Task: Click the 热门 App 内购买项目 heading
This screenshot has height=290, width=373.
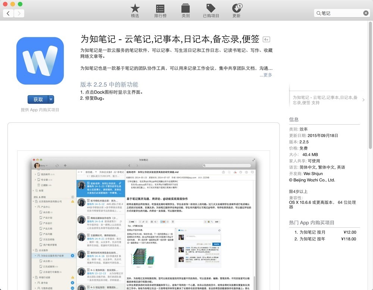Action: coord(311,222)
